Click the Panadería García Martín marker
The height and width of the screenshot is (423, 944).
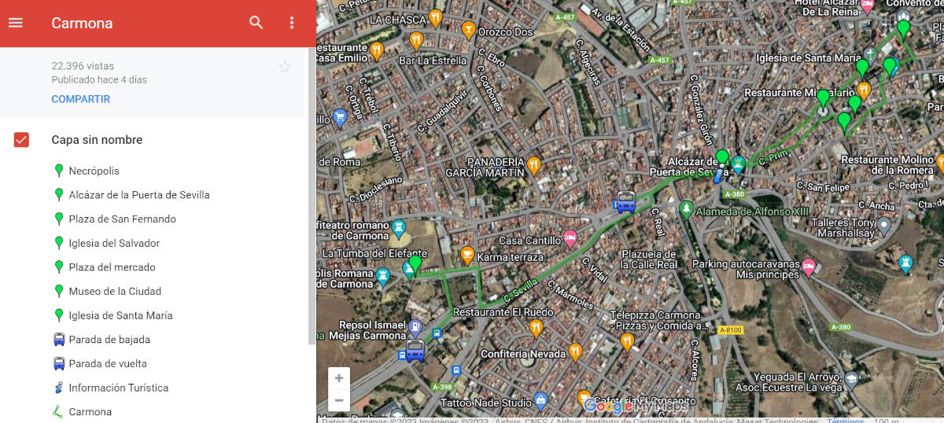pos(534,165)
